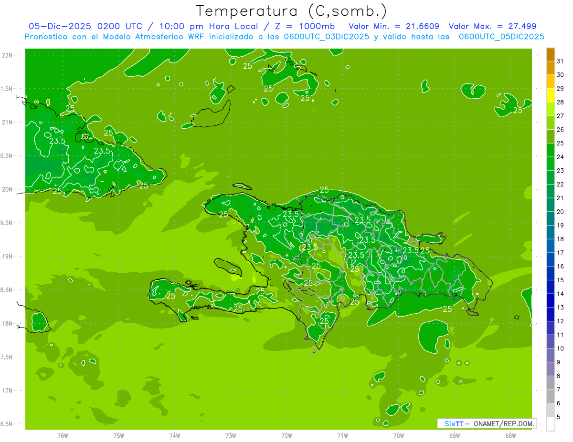Select the "05-Dic-2025 0200 UTC" date text
The width and height of the screenshot is (573, 442).
pyautogui.click(x=85, y=26)
